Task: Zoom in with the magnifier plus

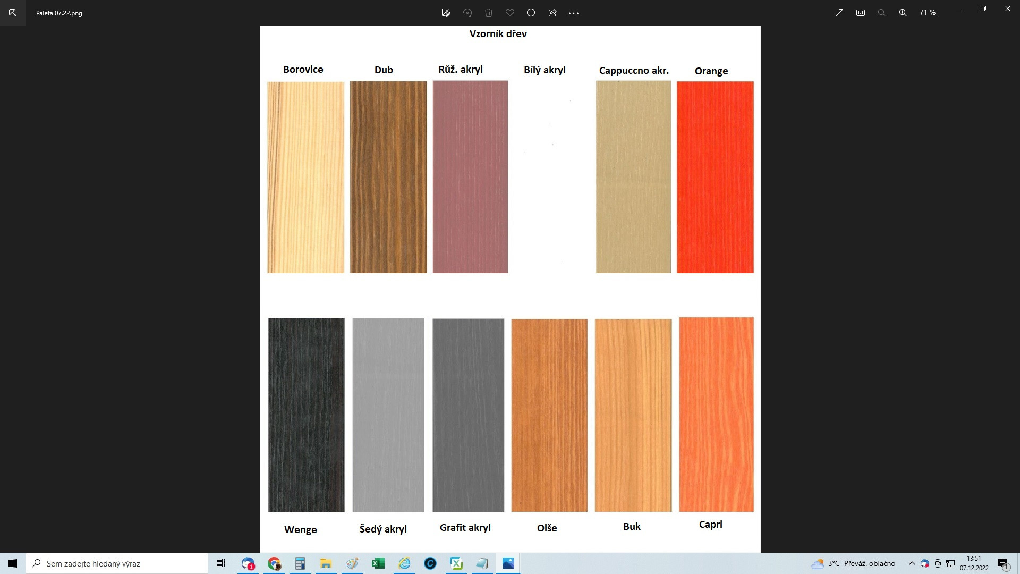Action: (x=903, y=13)
